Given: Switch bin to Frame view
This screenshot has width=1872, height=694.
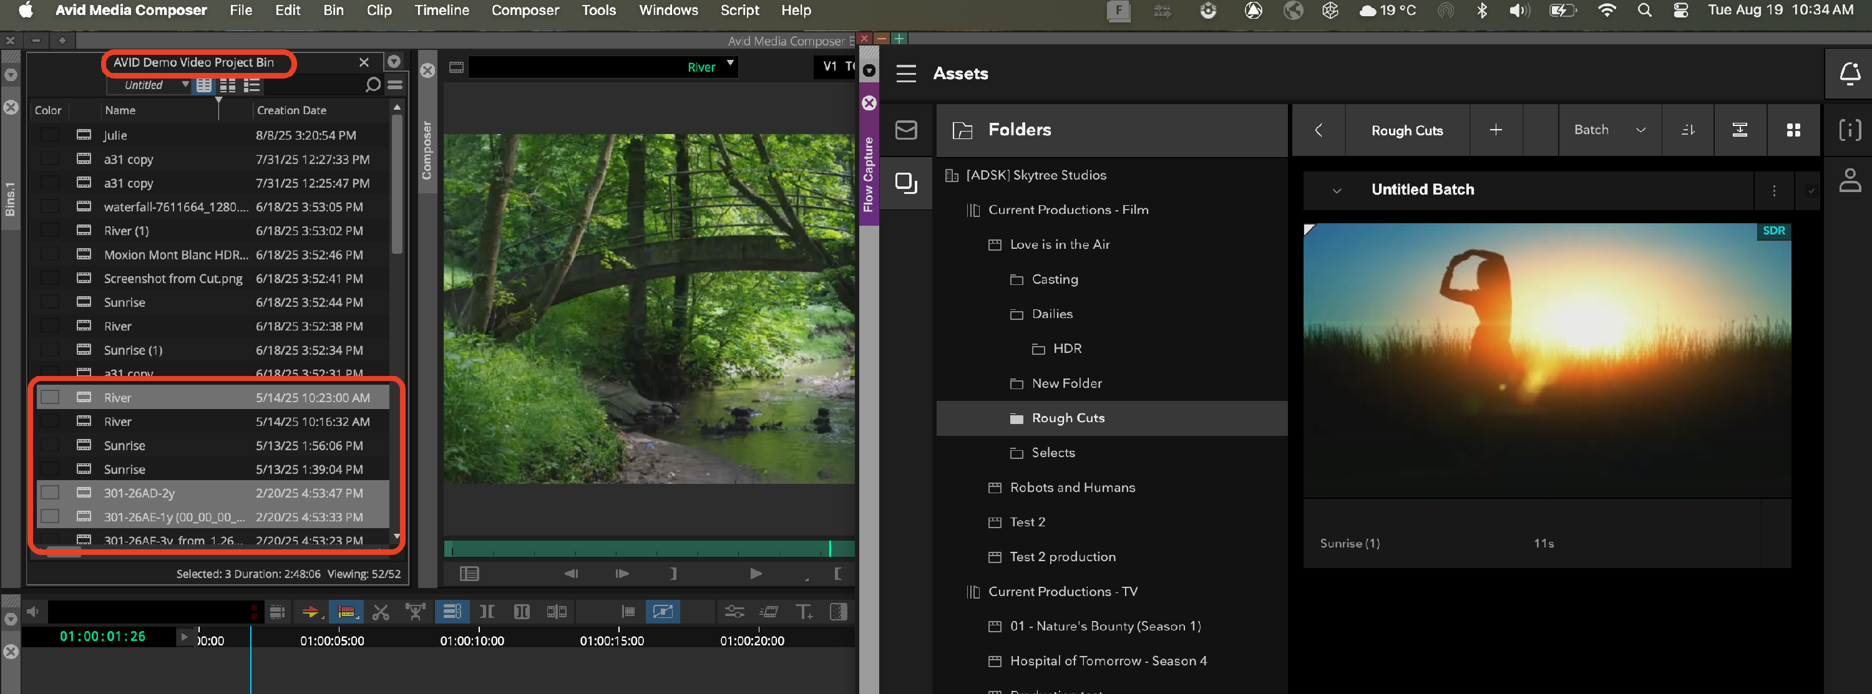Looking at the screenshot, I should (228, 85).
